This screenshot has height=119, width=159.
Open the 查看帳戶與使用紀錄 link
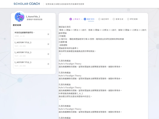34,19
